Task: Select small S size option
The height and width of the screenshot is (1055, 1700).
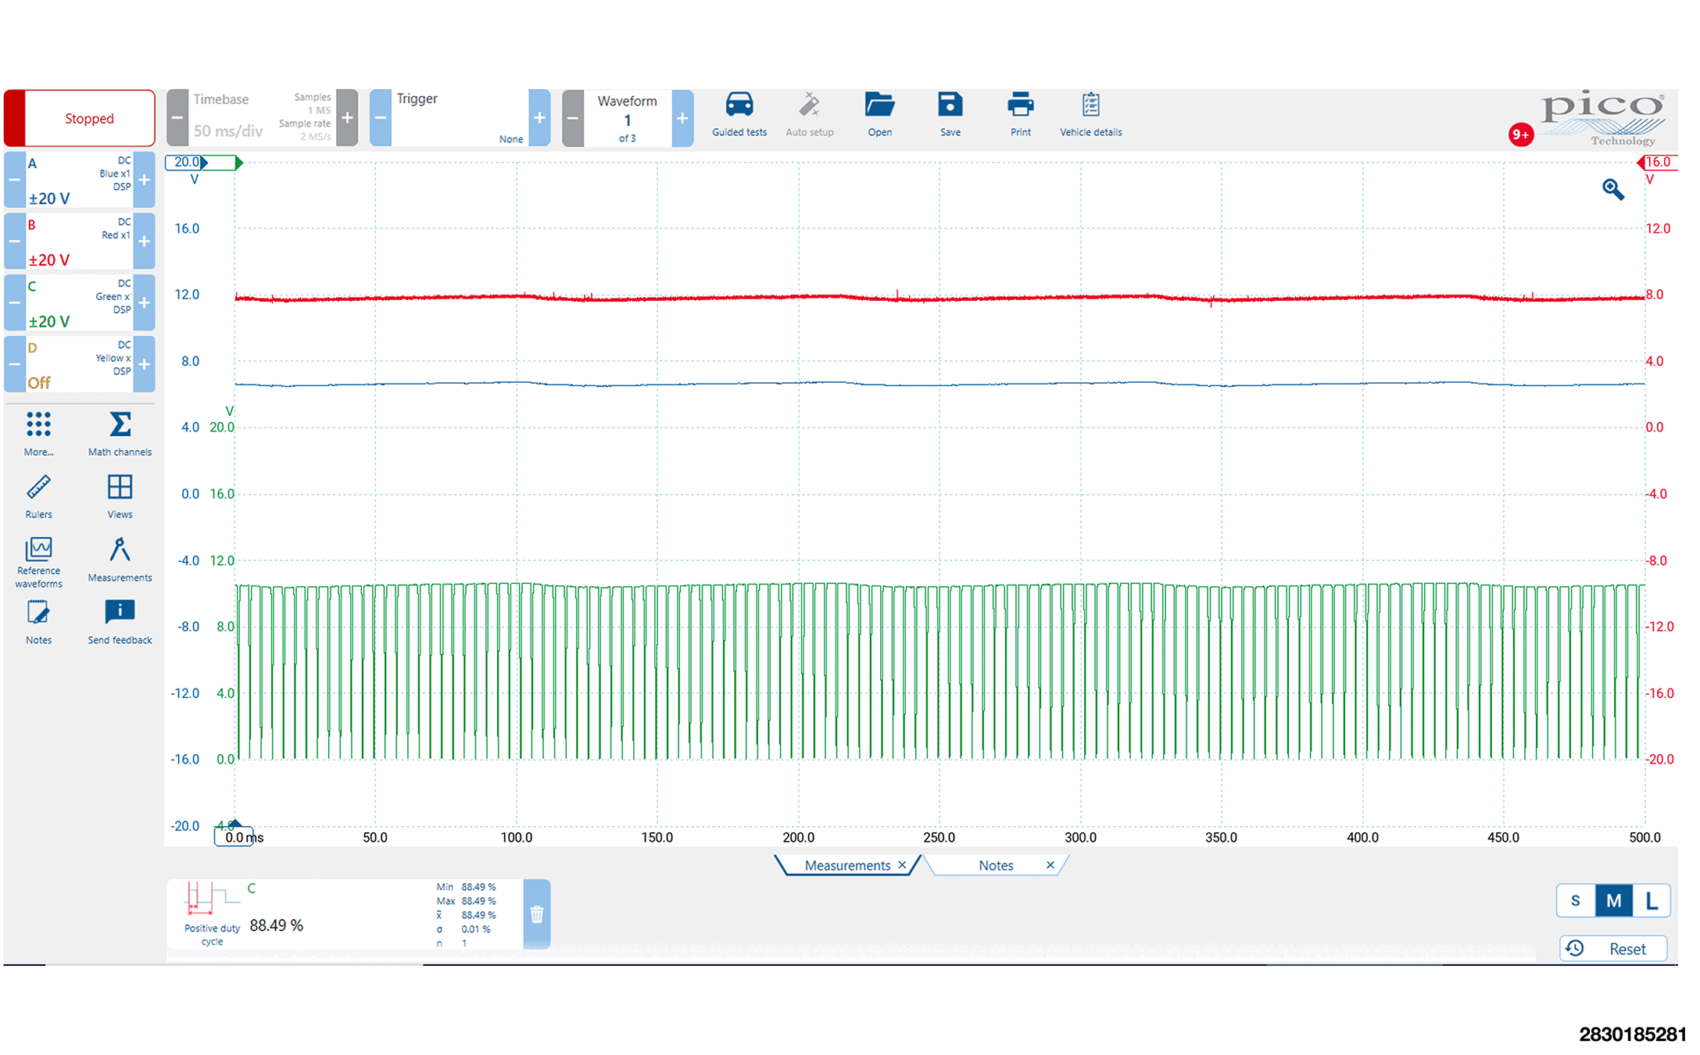Action: tap(1575, 901)
